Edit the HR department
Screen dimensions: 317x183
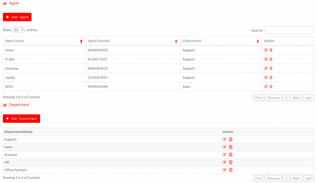coord(225,162)
